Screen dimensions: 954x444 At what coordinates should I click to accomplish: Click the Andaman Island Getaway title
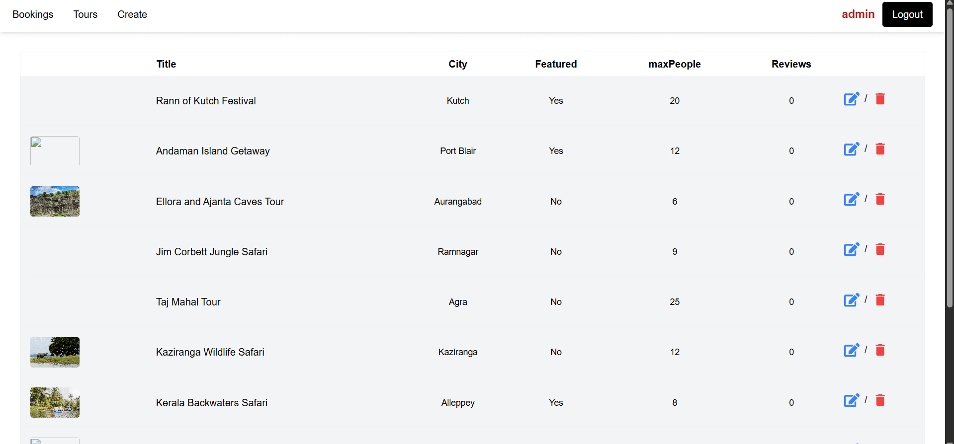click(213, 151)
